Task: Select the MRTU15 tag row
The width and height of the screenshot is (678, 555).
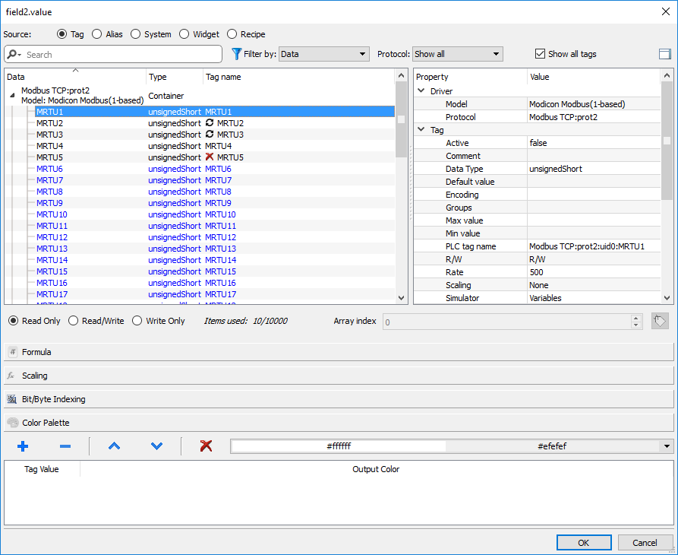Action: (x=200, y=271)
